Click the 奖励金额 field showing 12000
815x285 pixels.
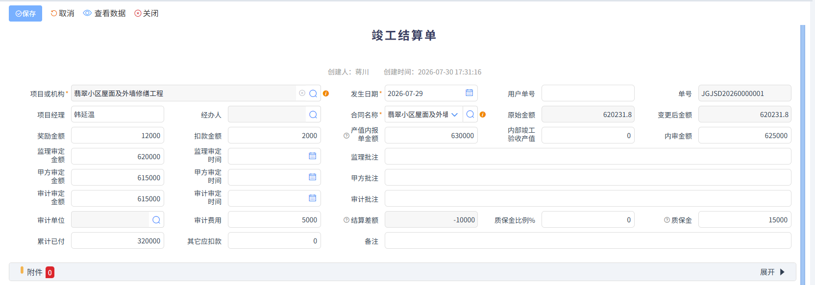pos(118,135)
